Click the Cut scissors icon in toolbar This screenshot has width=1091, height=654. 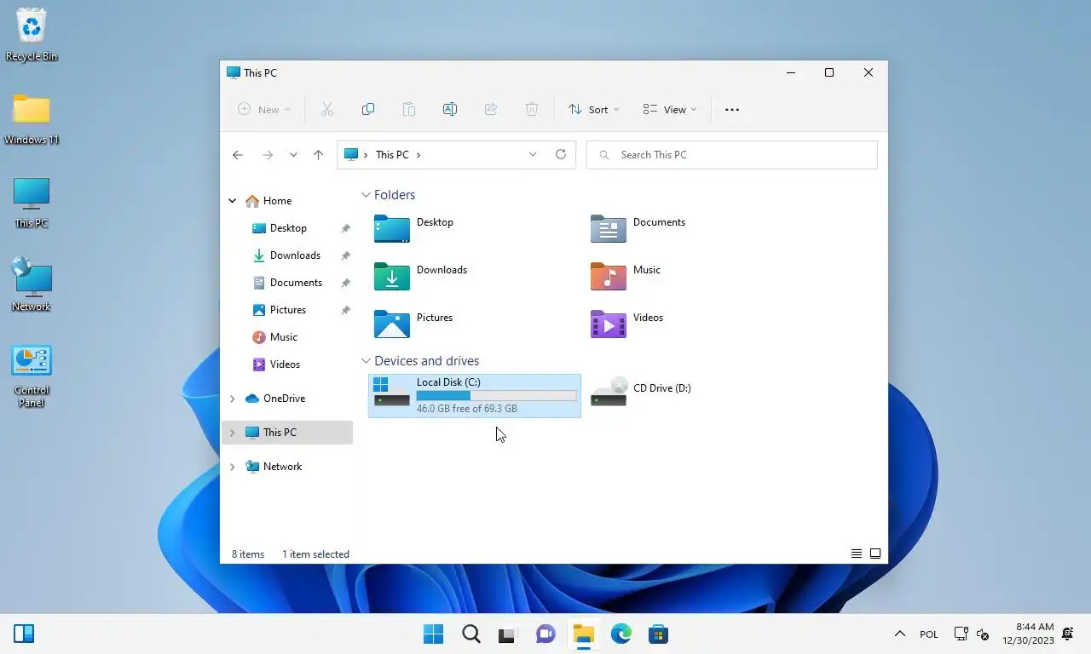tap(327, 109)
